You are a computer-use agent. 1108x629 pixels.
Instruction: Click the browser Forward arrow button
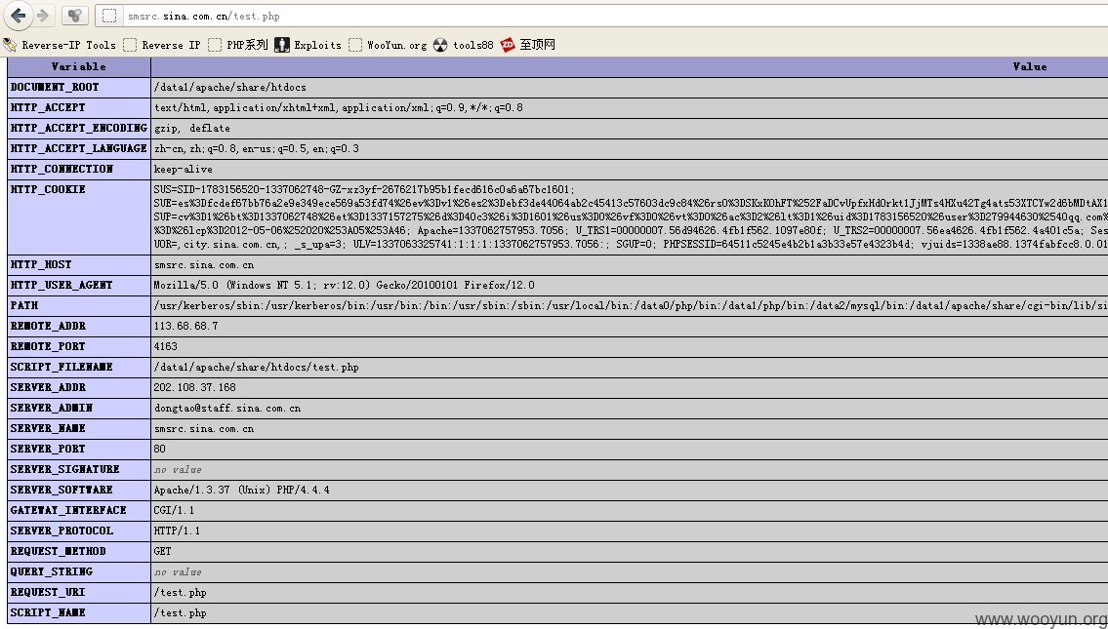(42, 15)
